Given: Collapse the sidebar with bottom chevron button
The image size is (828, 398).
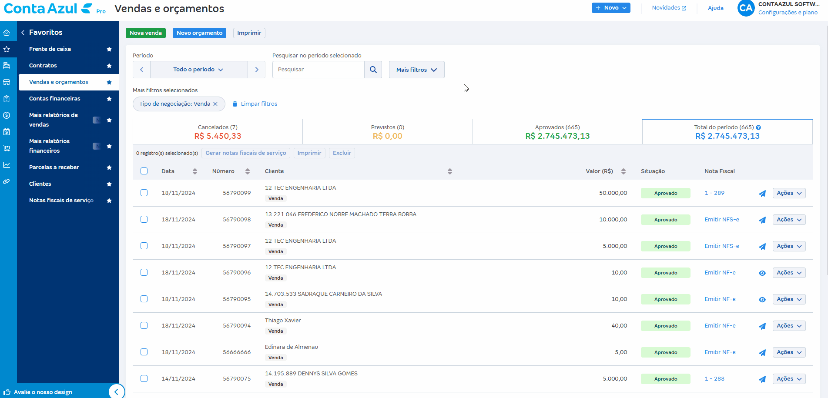Looking at the screenshot, I should (116, 391).
